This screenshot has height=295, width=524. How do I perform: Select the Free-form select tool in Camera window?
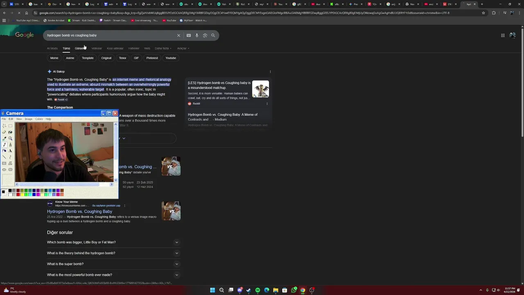[x=4, y=126]
